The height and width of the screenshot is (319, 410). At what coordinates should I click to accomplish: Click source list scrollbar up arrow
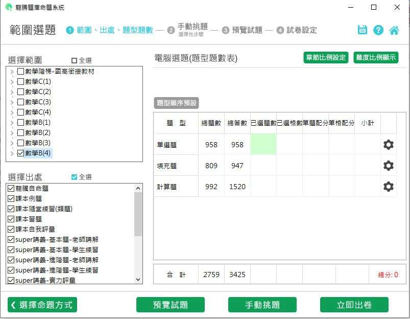pos(138,188)
